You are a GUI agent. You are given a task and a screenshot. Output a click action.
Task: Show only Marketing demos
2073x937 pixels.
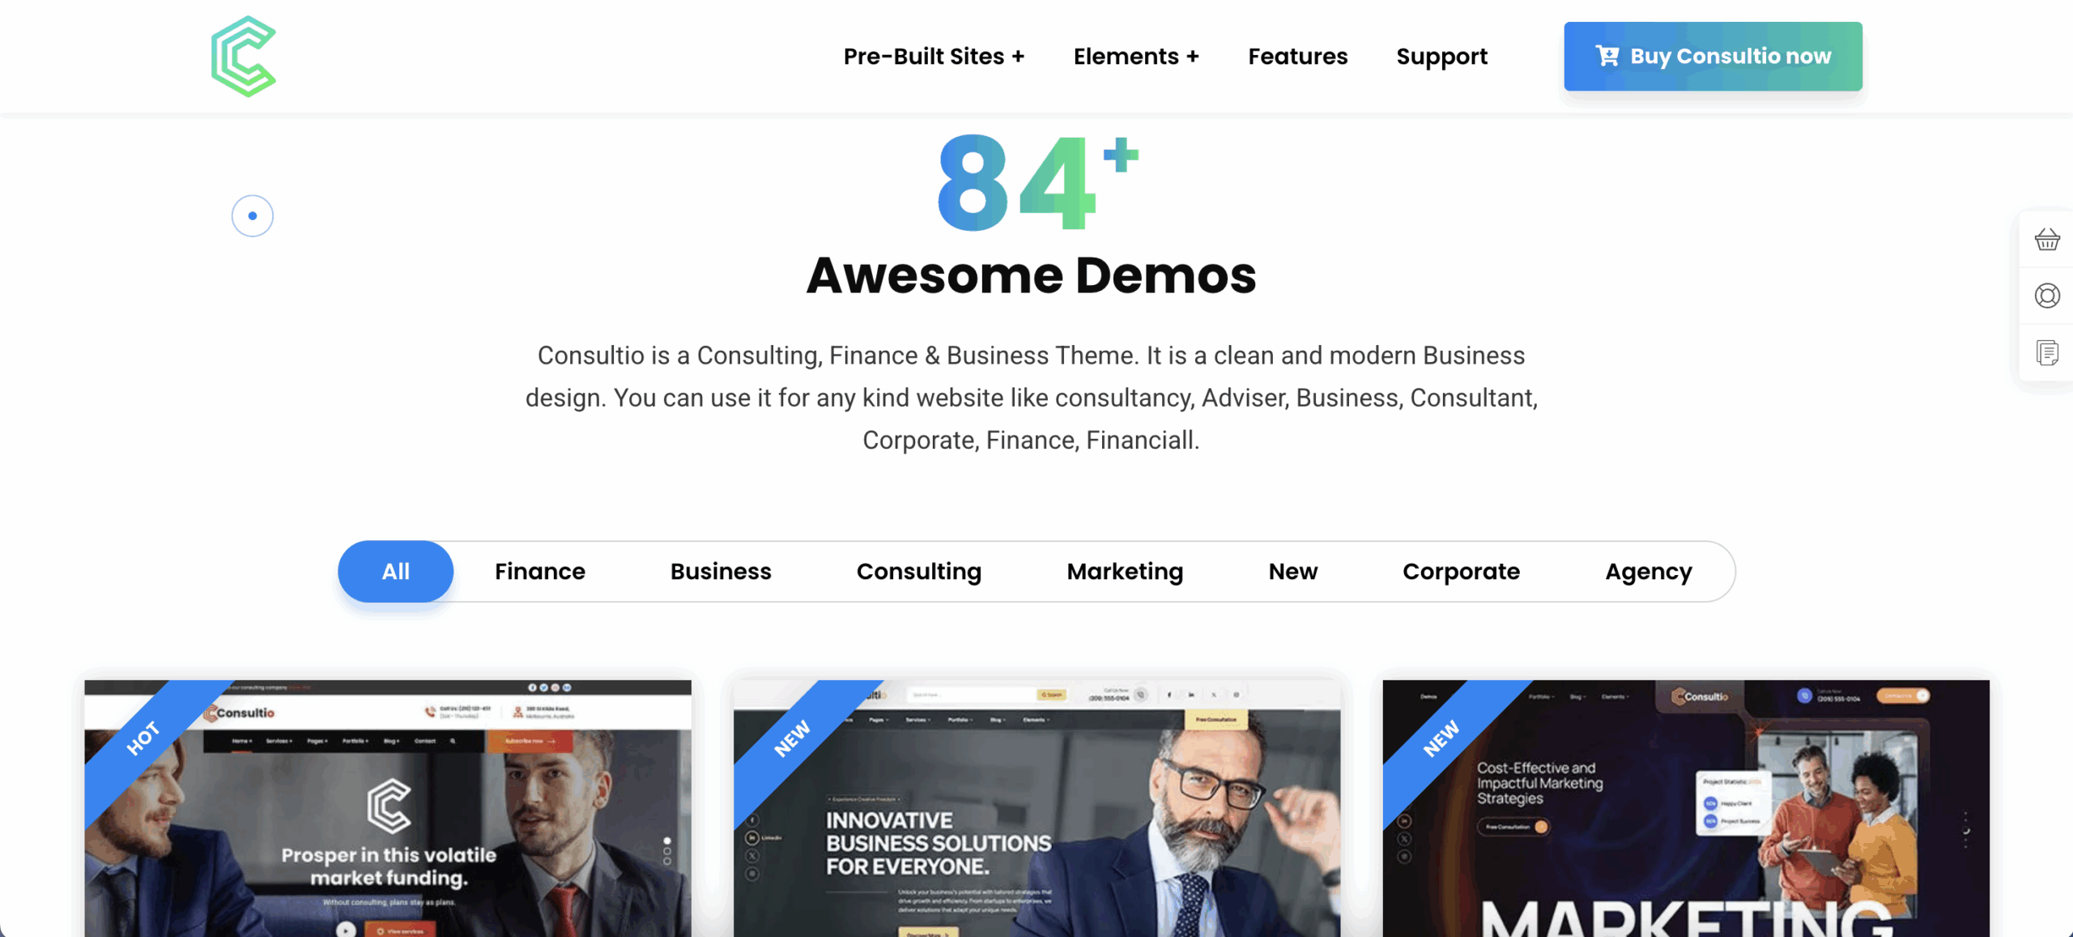pos(1125,571)
